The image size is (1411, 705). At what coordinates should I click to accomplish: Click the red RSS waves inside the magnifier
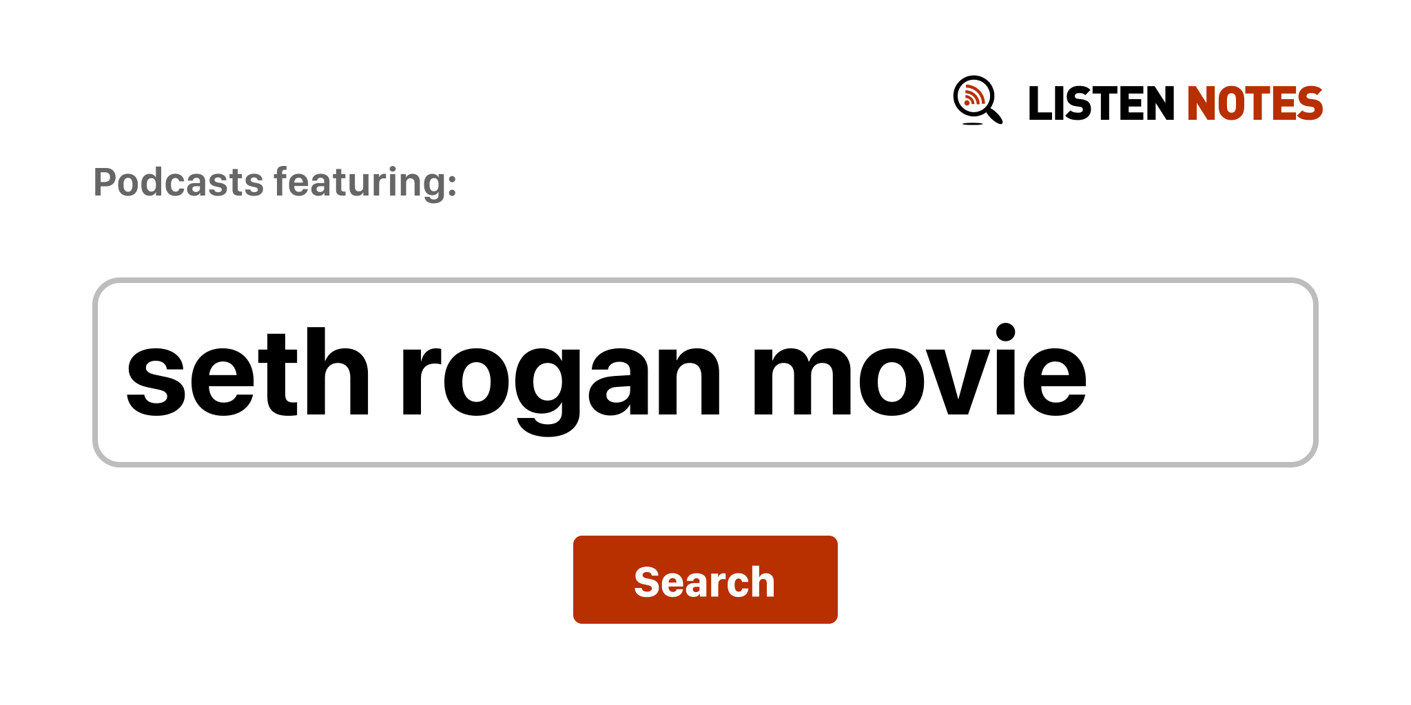[974, 96]
